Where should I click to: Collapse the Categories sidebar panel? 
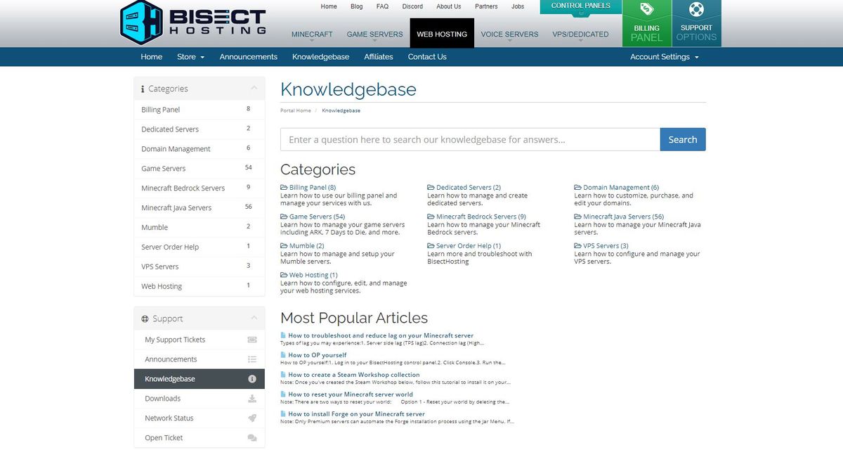click(254, 88)
